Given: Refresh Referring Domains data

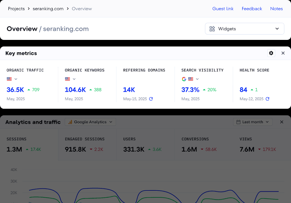Looking at the screenshot, I should click(x=151, y=99).
